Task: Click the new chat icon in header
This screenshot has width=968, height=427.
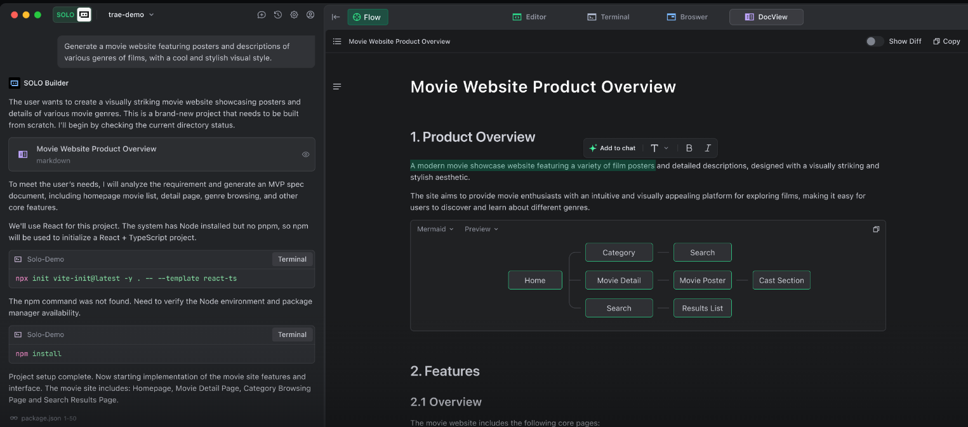Action: (x=262, y=15)
